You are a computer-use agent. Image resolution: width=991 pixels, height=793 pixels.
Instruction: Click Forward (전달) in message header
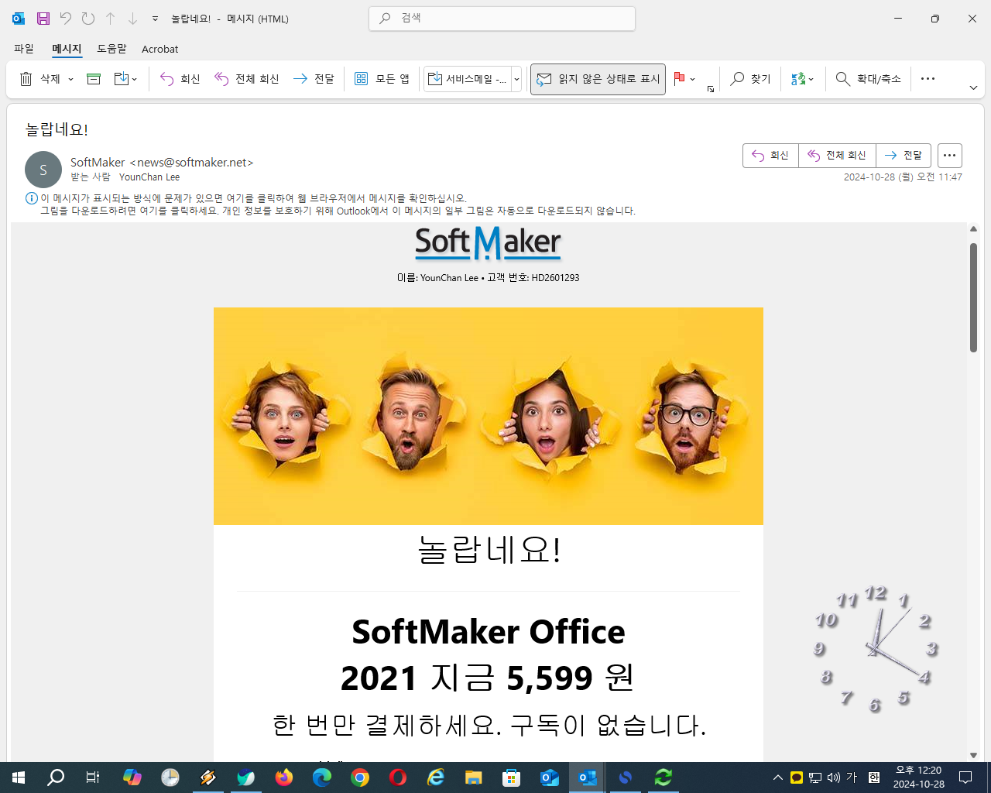pos(904,156)
